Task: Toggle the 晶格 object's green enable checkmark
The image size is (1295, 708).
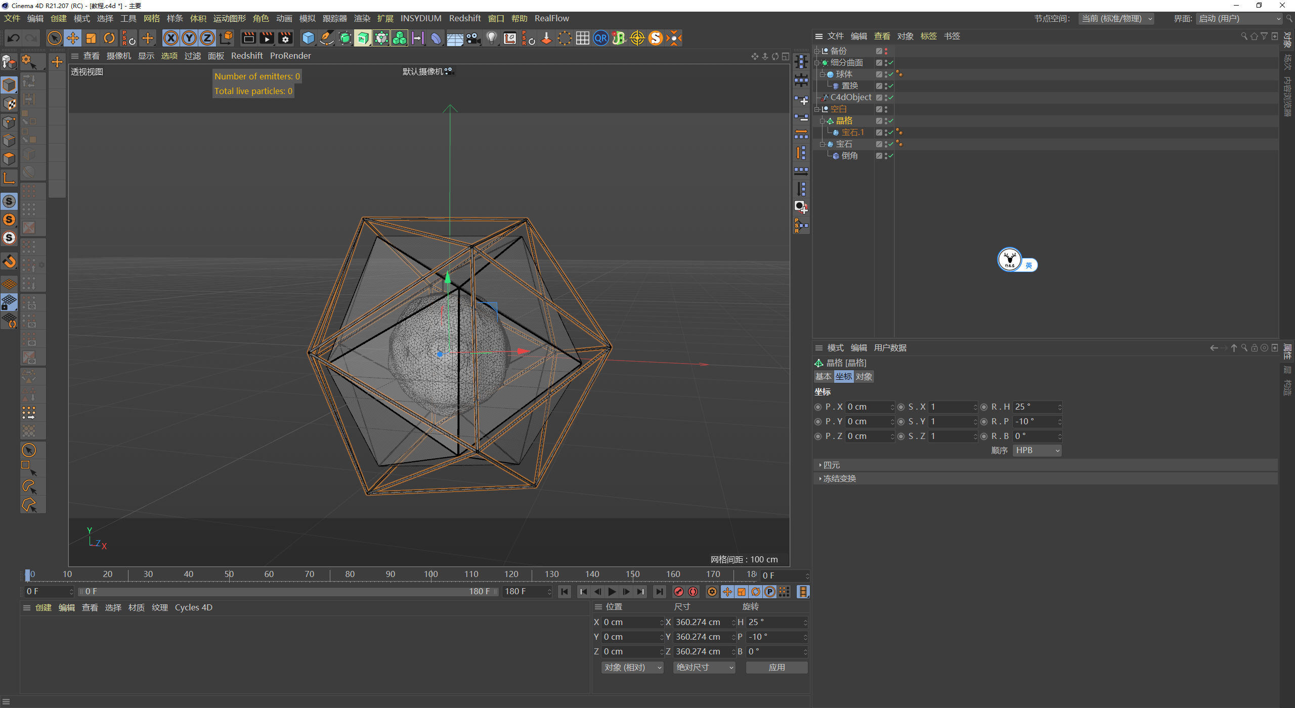Action: pyautogui.click(x=891, y=121)
